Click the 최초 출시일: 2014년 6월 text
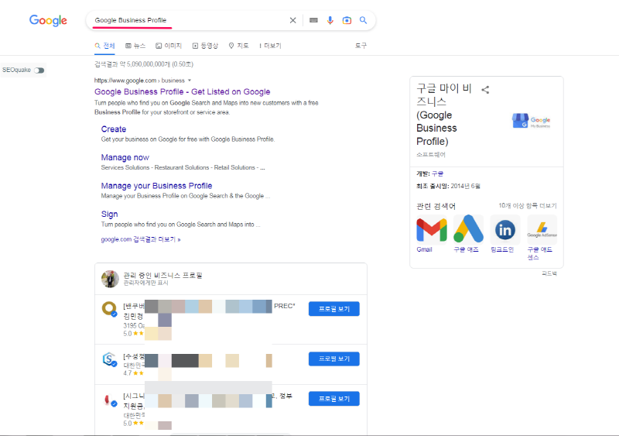The image size is (619, 436). 448,186
